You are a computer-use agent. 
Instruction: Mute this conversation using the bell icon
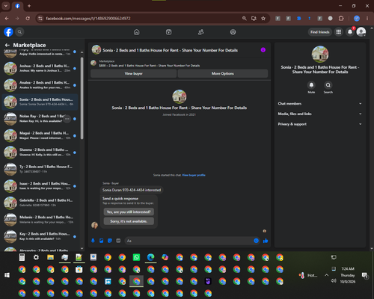311,85
